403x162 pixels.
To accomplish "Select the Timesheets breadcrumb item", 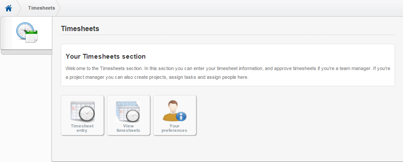I will click(x=41, y=8).
